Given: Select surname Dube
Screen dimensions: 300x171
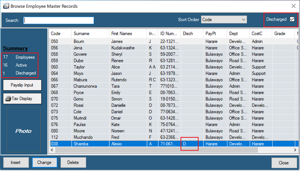Looking at the screenshot, I should 78,60.
